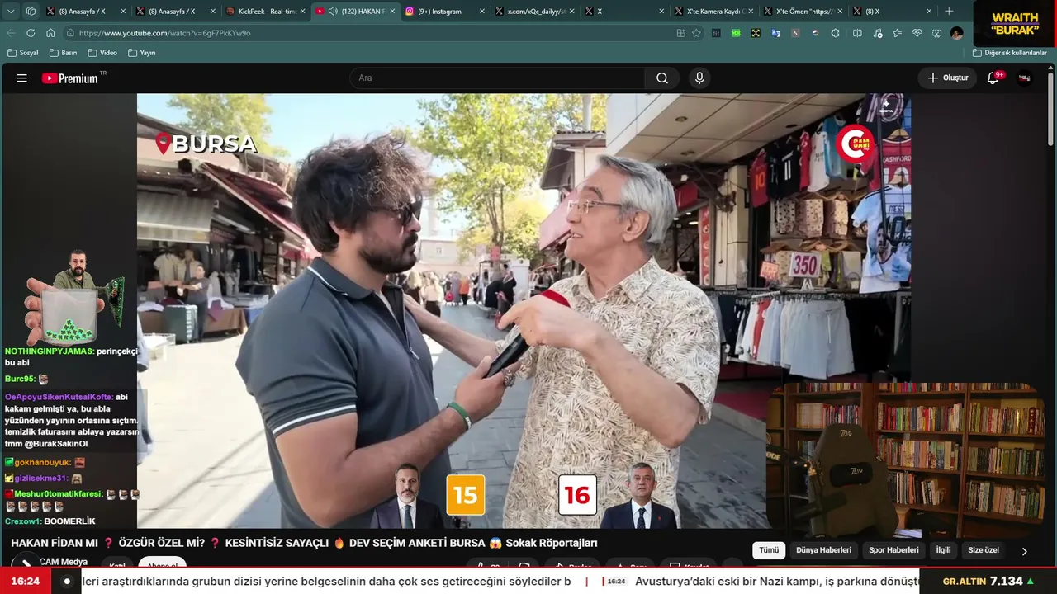Open the app install icon in address bar
The height and width of the screenshot is (594, 1057).
pos(680,33)
